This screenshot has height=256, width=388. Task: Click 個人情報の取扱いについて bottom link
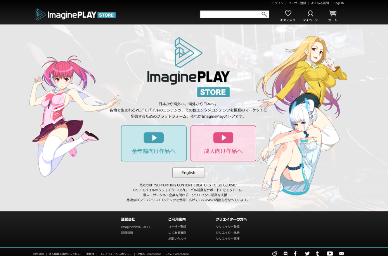[65, 254]
